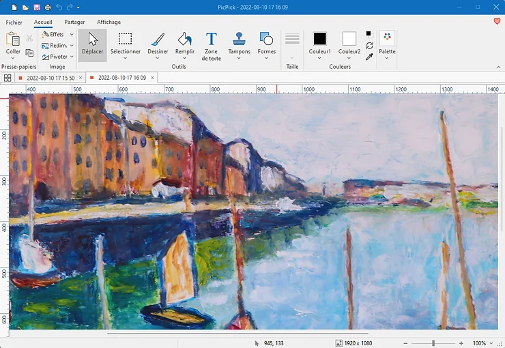505x348 pixels.
Task: Expand the Formes options arrow
Action: click(267, 58)
